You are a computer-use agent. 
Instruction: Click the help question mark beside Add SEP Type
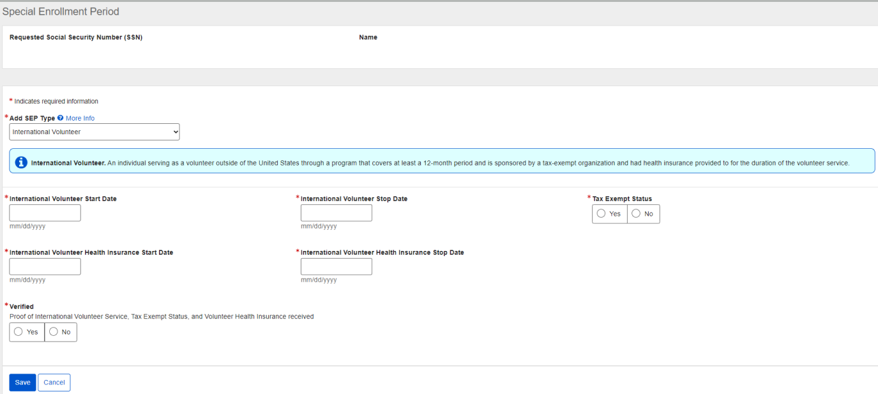click(x=61, y=118)
